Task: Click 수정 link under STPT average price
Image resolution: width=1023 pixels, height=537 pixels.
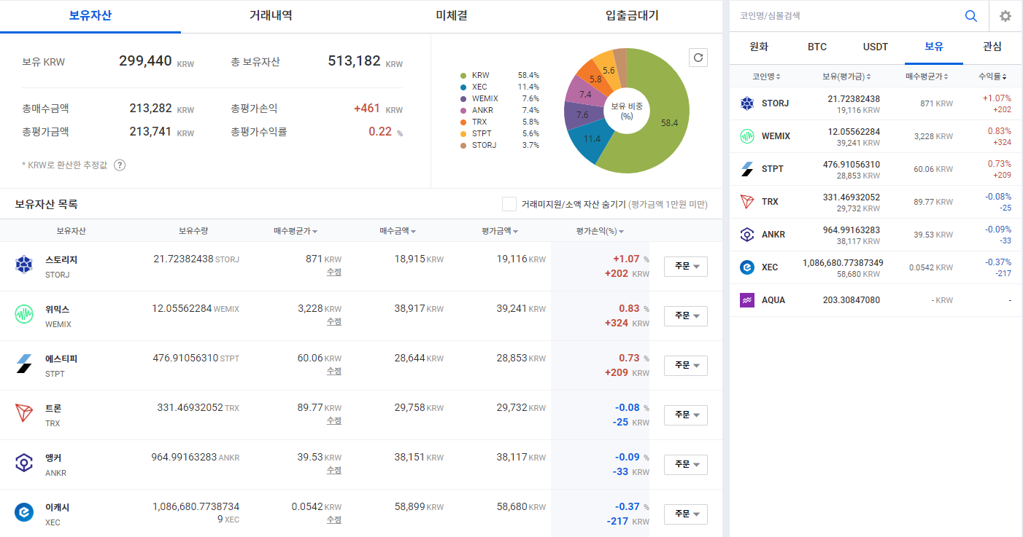Action: click(333, 371)
